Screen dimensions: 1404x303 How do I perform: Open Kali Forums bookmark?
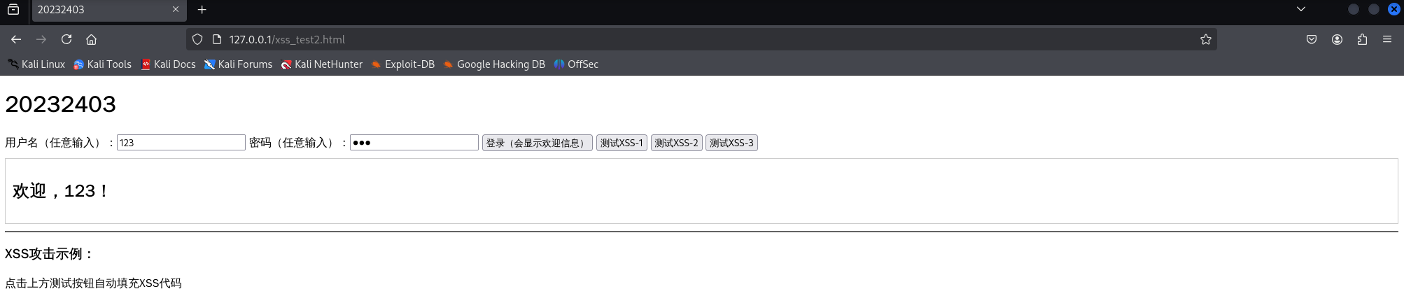click(238, 64)
